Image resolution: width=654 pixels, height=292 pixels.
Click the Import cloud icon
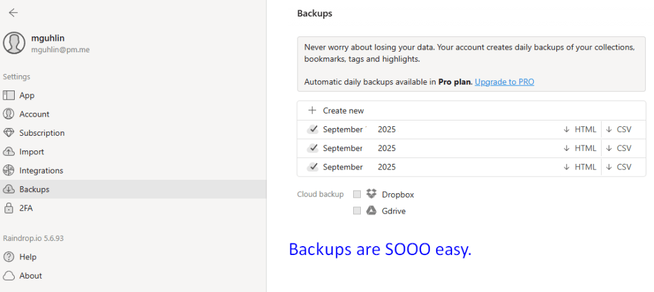8,152
